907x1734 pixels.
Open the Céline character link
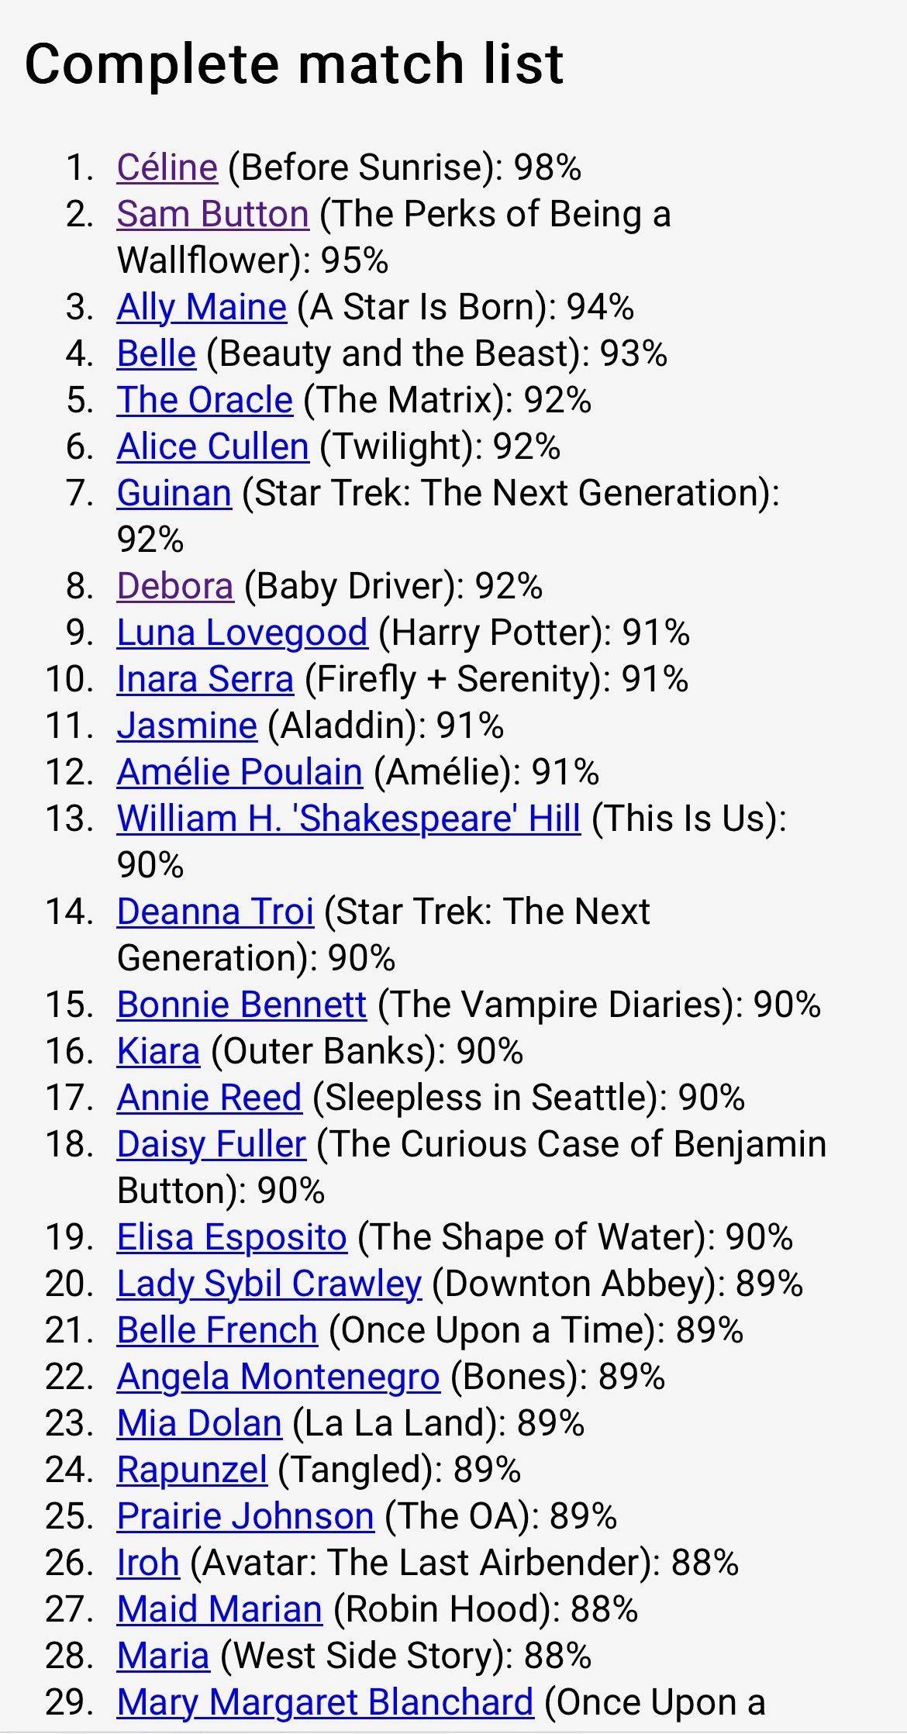167,167
